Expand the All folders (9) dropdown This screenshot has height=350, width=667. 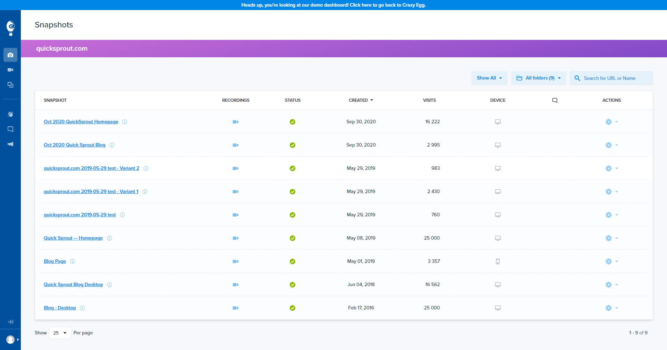[538, 78]
